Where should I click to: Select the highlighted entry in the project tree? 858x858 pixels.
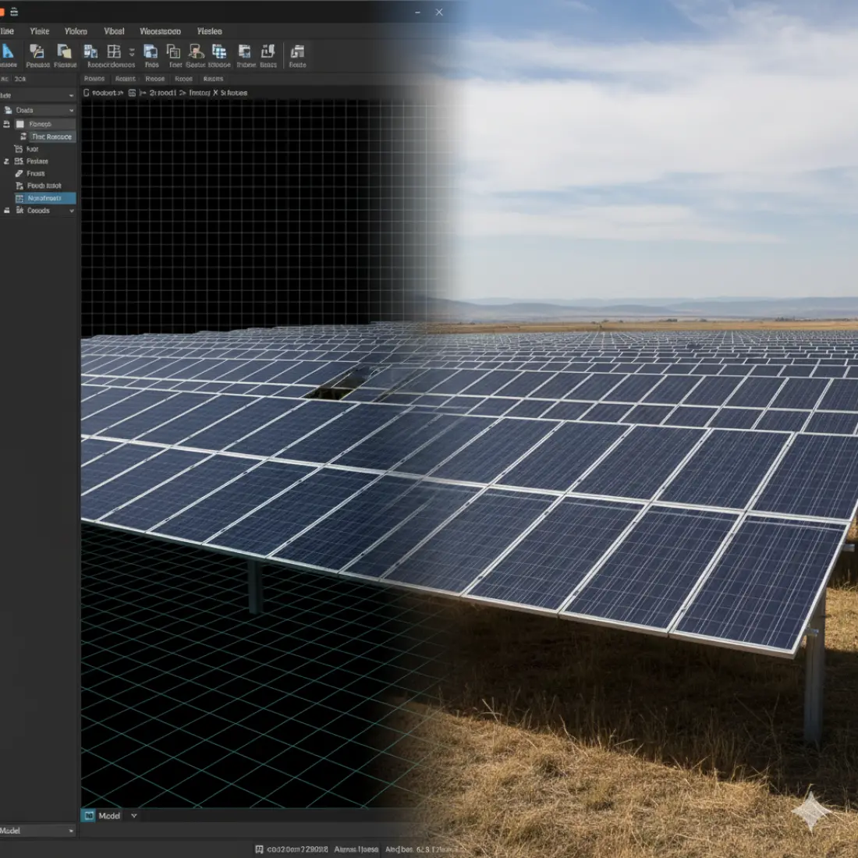coord(47,198)
